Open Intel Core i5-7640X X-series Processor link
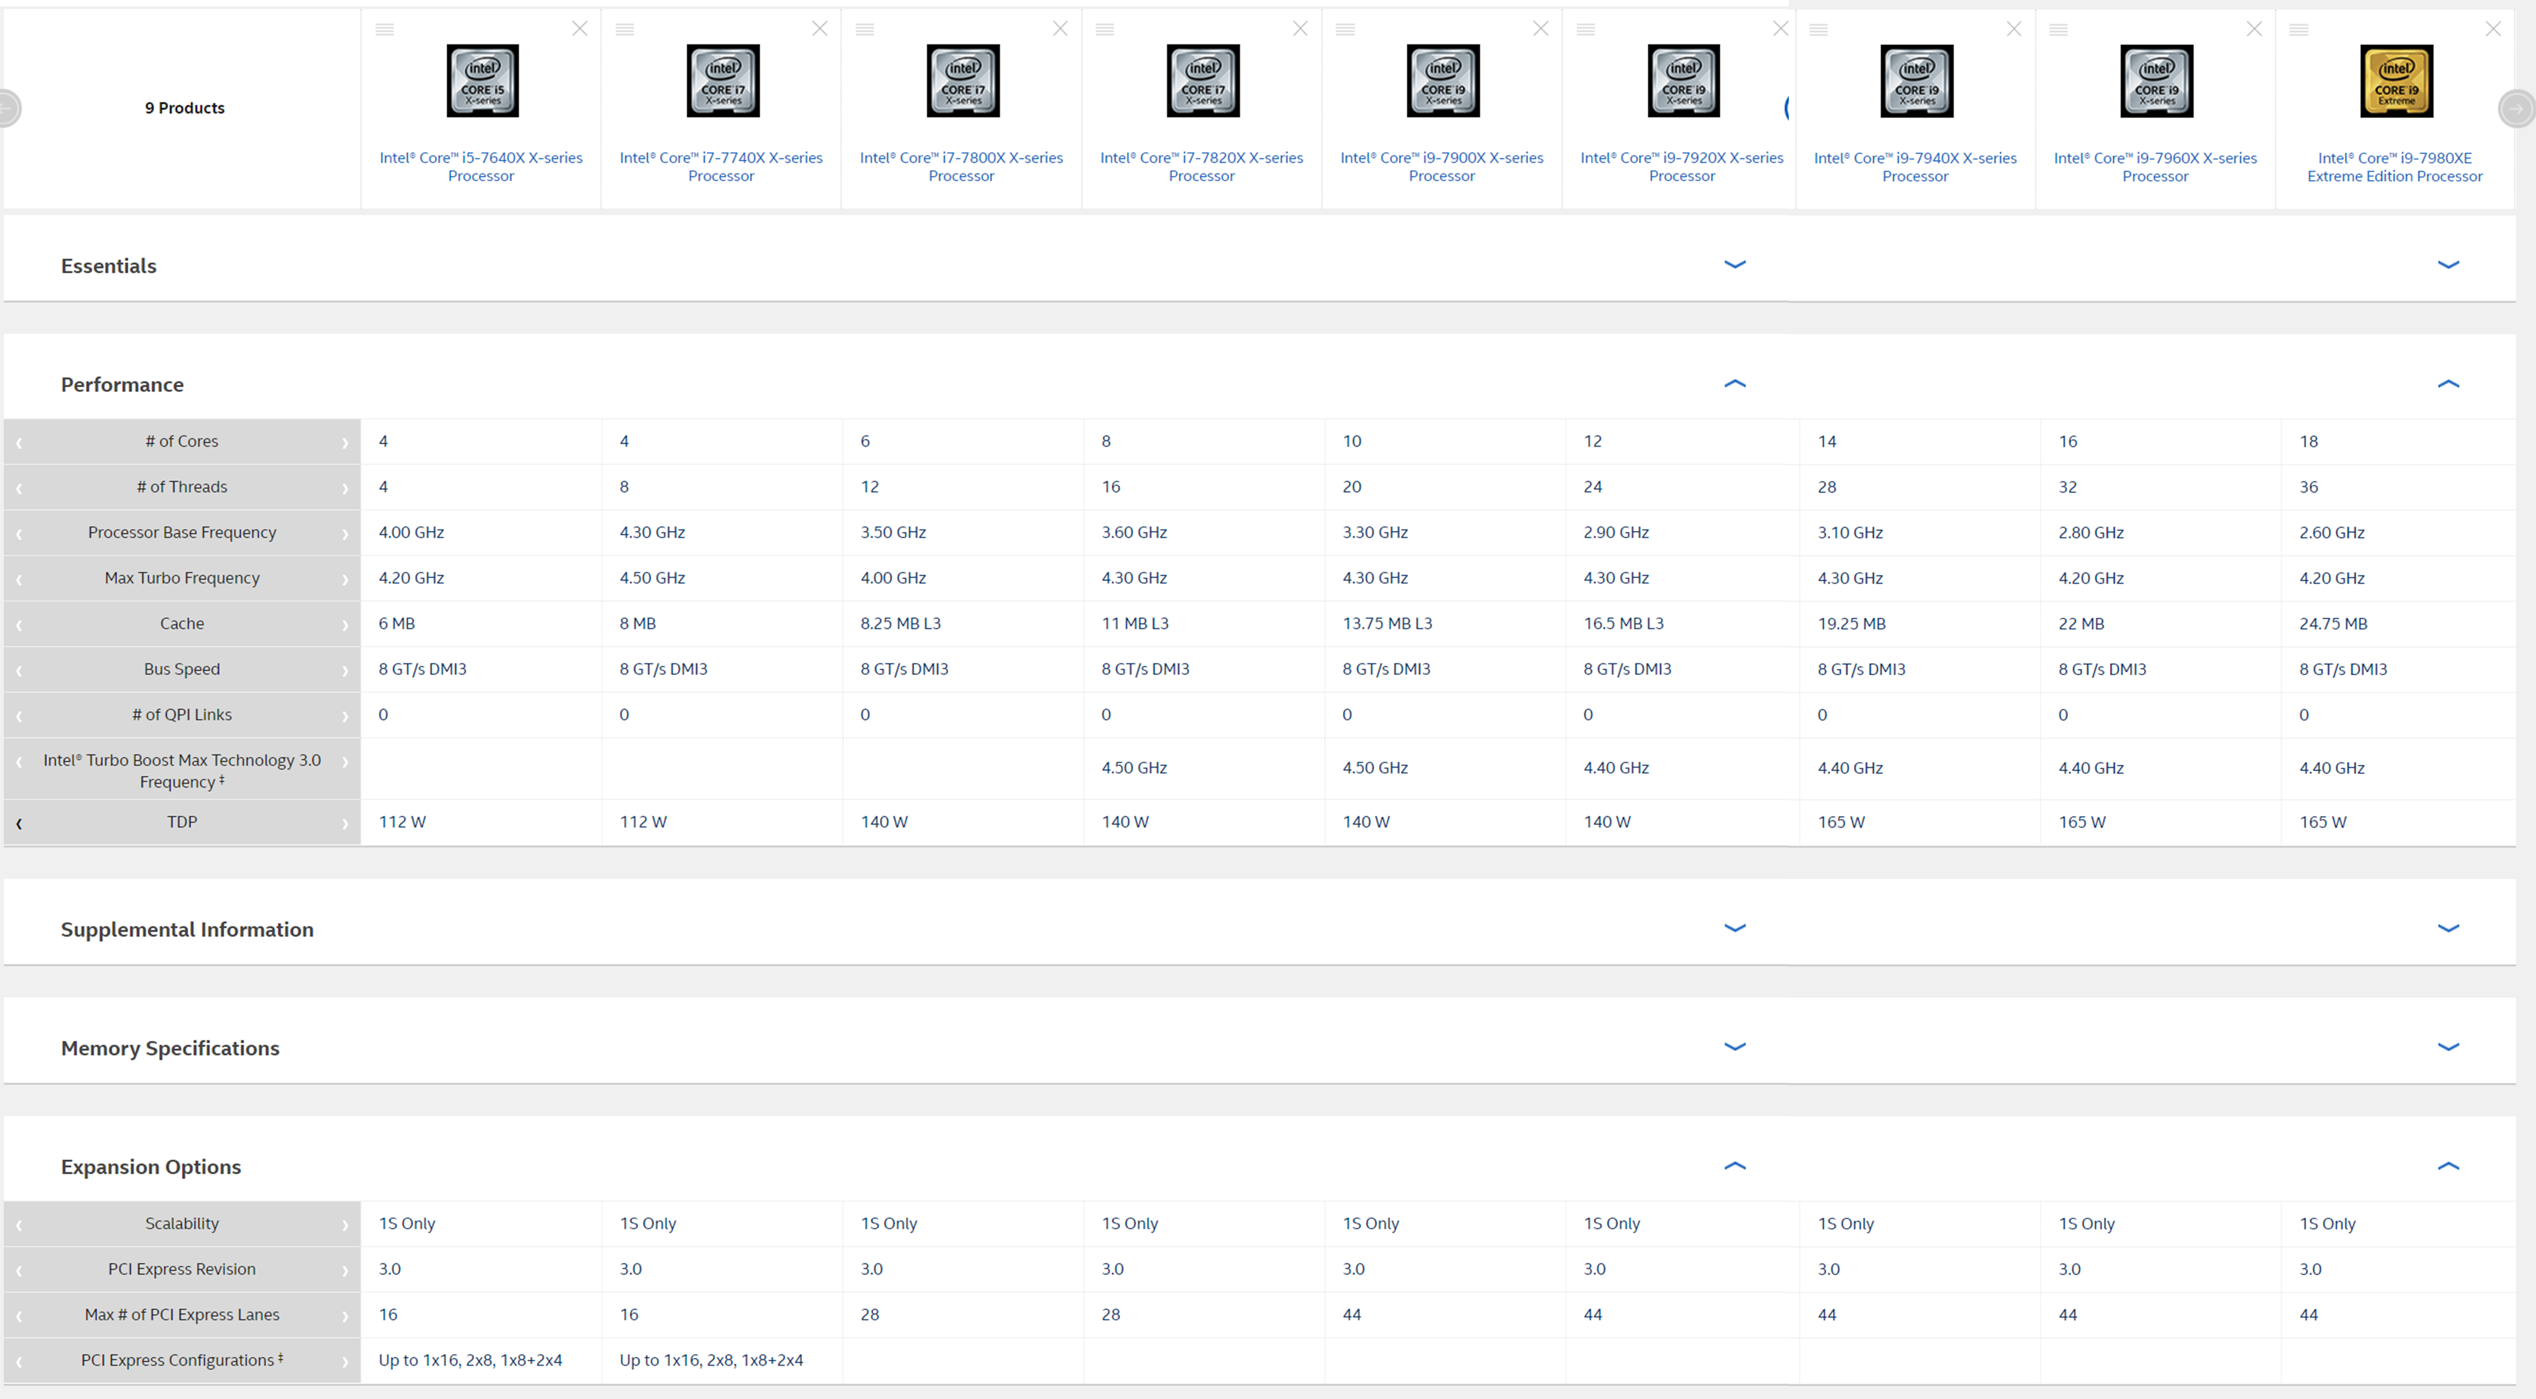This screenshot has height=1399, width=2536. (x=481, y=167)
